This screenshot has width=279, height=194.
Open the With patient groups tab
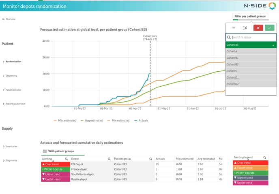61,151
